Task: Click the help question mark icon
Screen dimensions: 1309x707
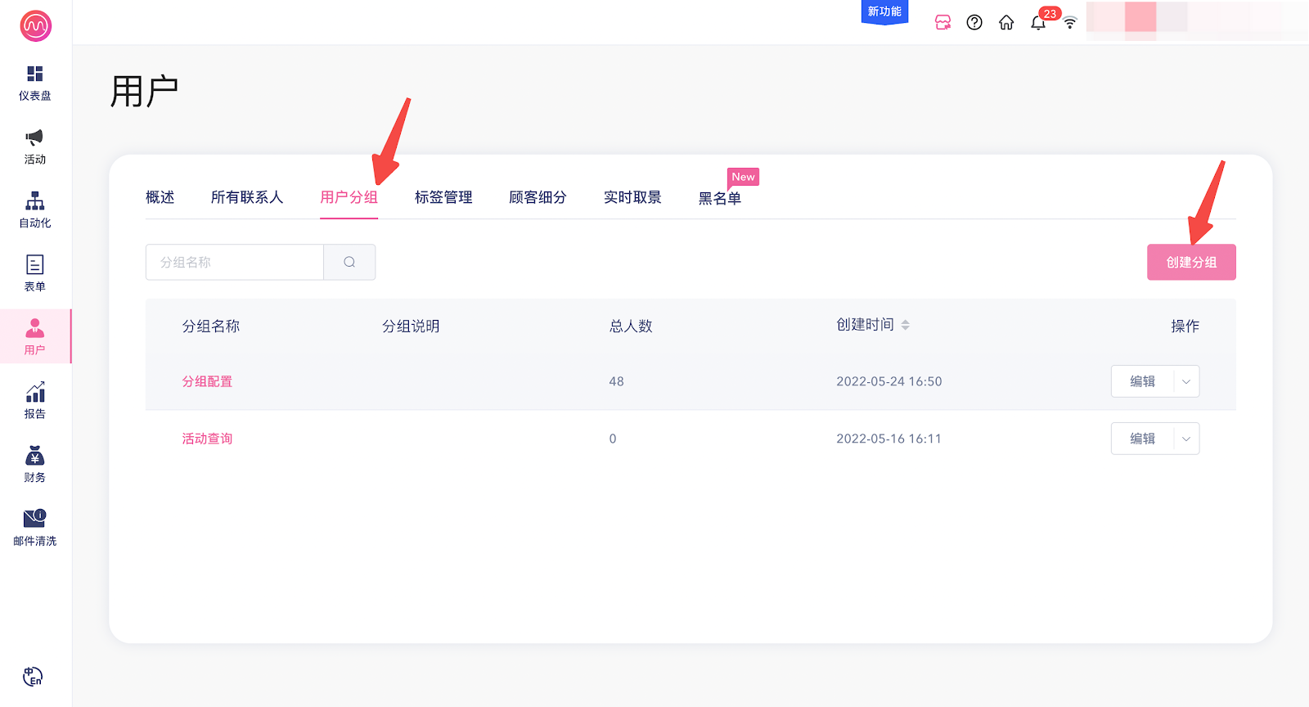Action: point(974,22)
